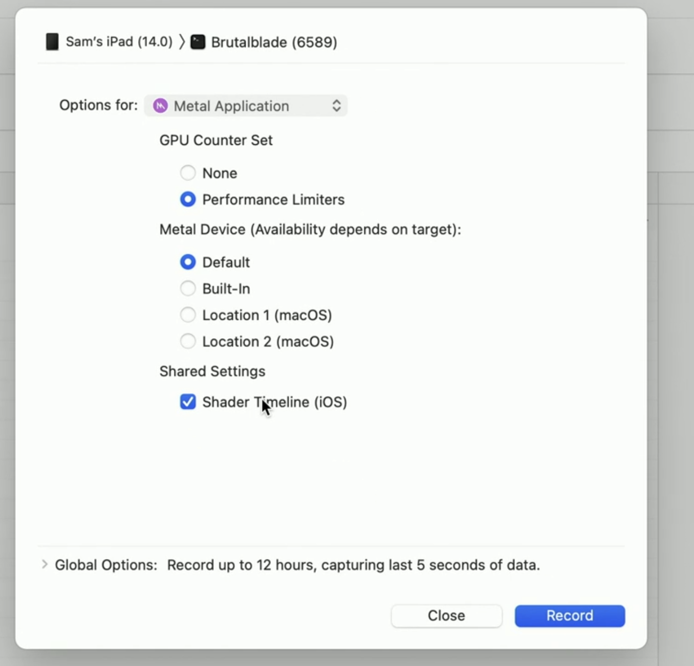The image size is (694, 666).
Task: Select Location 2 (macOS) device
Action: 188,341
